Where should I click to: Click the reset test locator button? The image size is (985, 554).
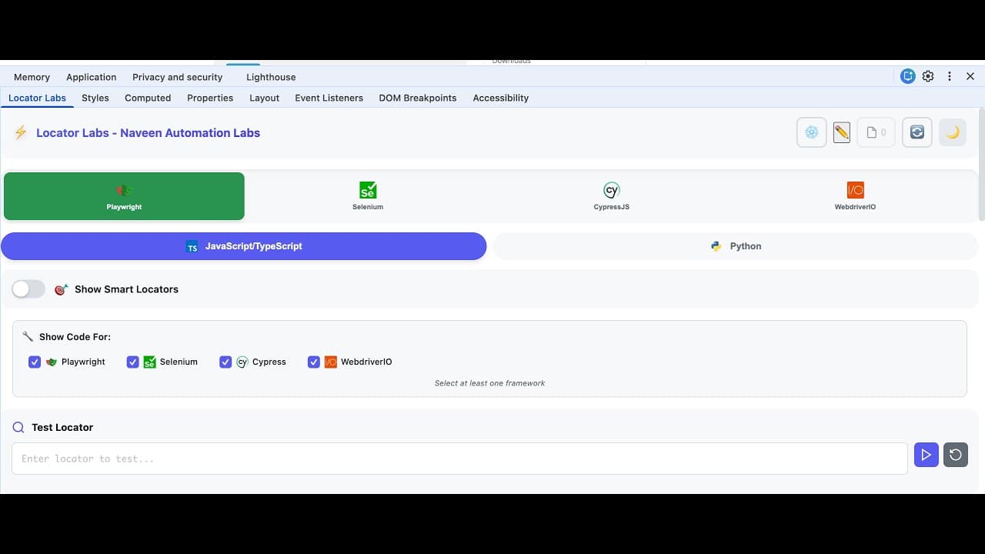coord(955,455)
